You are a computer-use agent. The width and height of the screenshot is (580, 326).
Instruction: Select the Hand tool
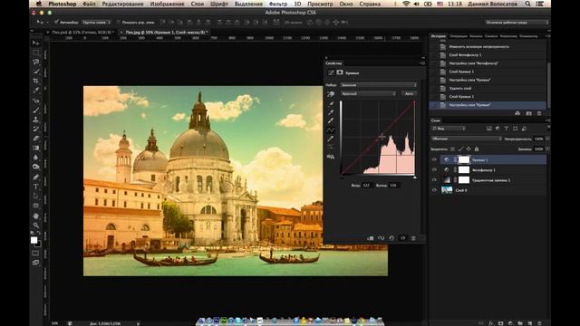36,216
